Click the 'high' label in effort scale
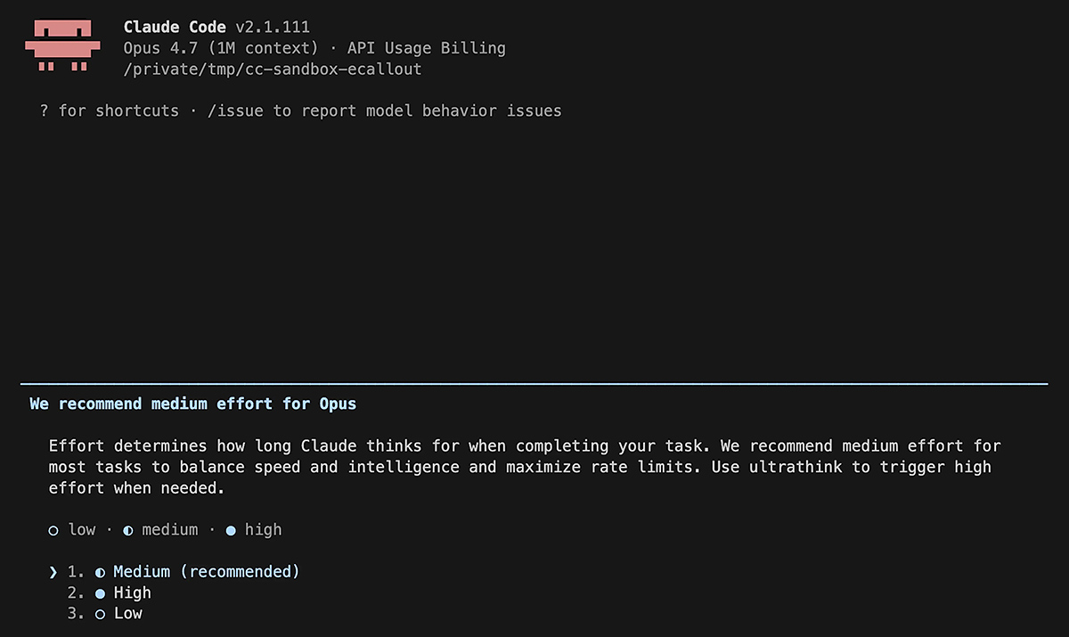 [x=263, y=530]
